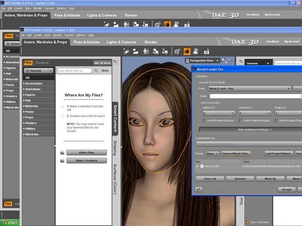Click the Tips tab in the back window
This screenshot has width=302, height=226.
point(8,203)
